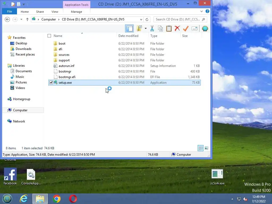Open Music library in navigation pane

(20, 77)
